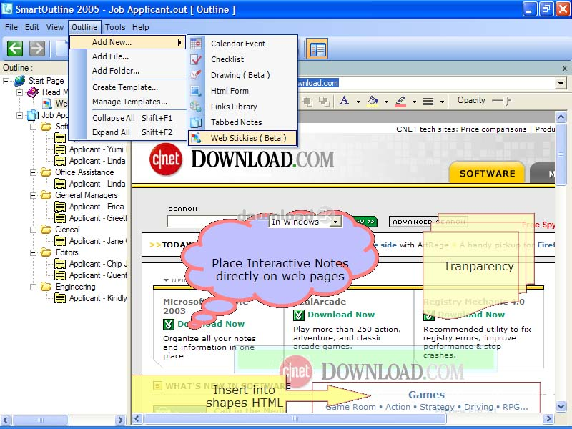Select Create Template... menu entry
Screen dimensions: 572x429
[128, 87]
